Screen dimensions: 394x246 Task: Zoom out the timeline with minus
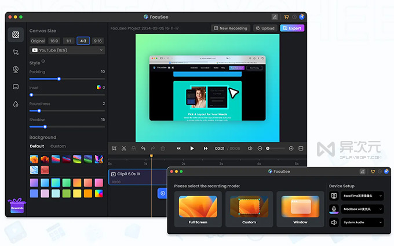point(260,149)
